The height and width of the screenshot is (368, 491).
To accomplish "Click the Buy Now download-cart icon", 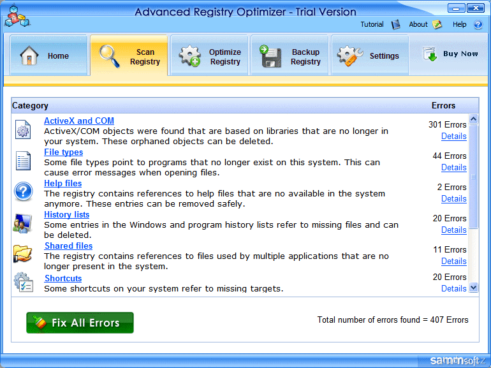I will (430, 54).
